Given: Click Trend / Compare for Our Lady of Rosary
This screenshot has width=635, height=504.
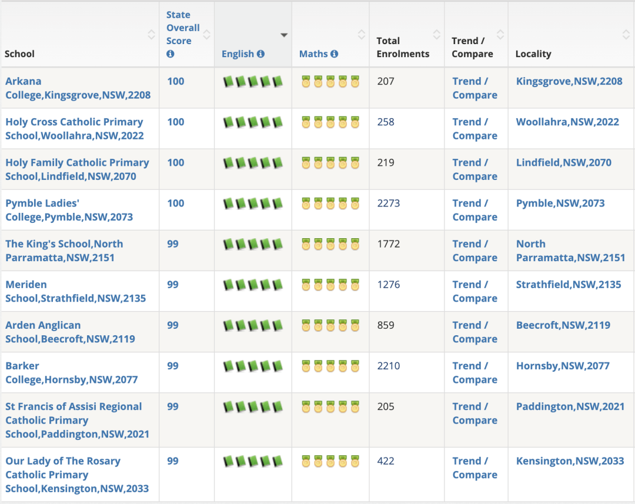Looking at the screenshot, I should [x=475, y=468].
